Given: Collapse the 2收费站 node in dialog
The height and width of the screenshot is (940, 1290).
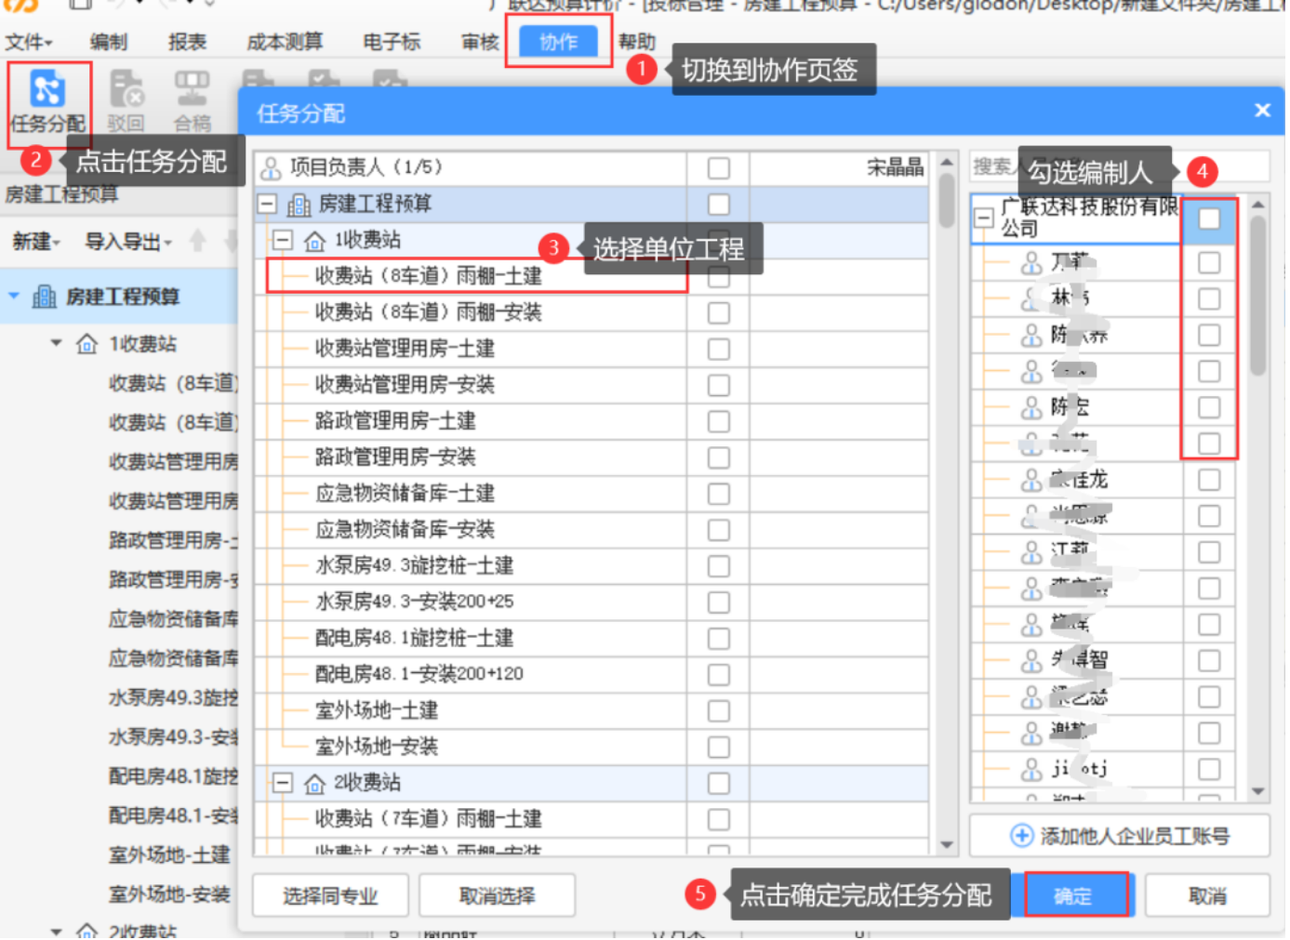Looking at the screenshot, I should [x=283, y=783].
